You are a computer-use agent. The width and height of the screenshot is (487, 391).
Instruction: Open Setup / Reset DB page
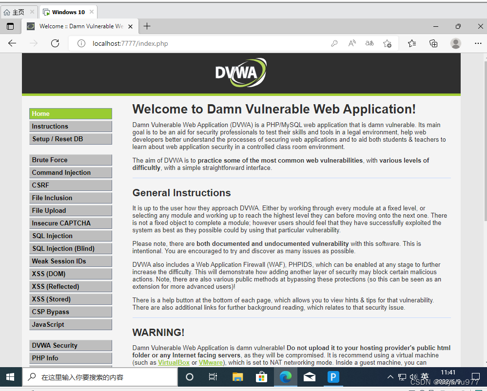(71, 139)
